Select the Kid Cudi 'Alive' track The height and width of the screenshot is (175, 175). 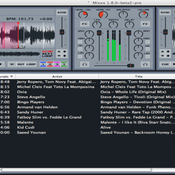87,127
